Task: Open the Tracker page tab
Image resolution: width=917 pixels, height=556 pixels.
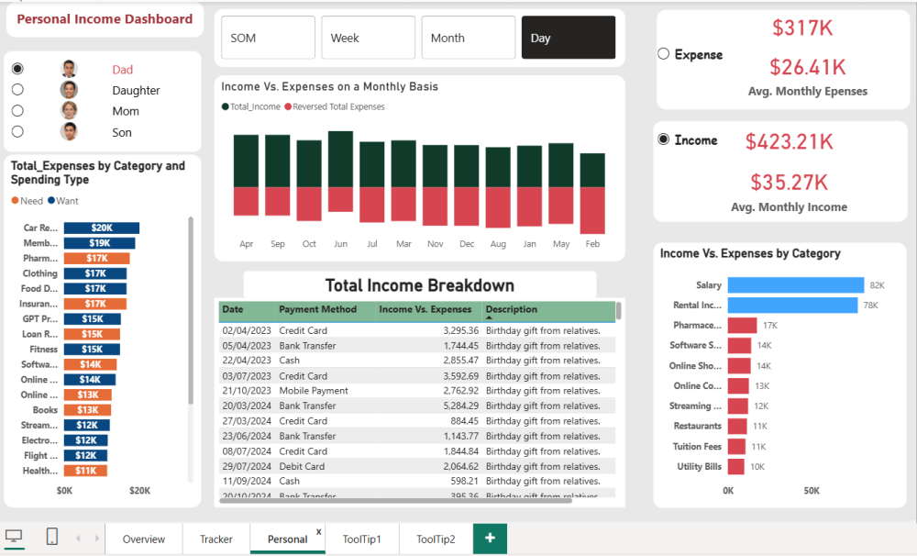Action: (216, 539)
